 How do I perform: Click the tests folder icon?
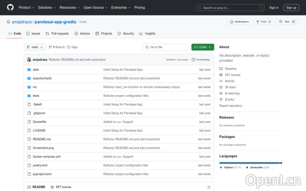29,95
